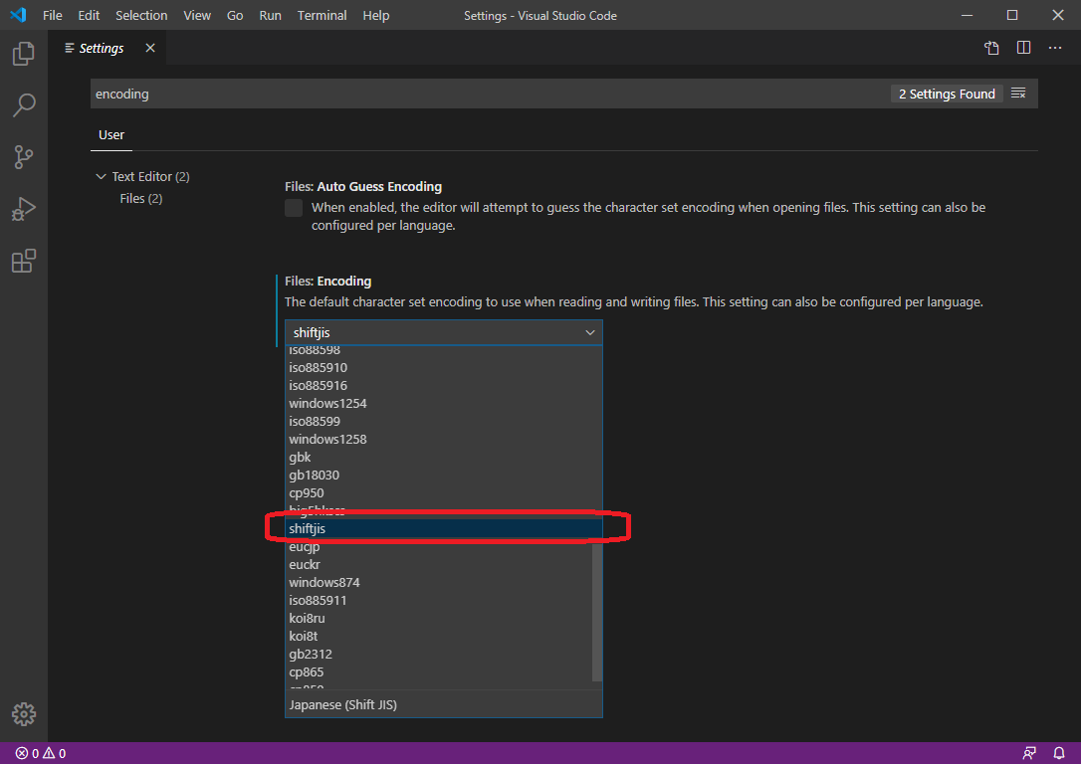Clear the settings search input
This screenshot has width=1081, height=764.
(1018, 93)
